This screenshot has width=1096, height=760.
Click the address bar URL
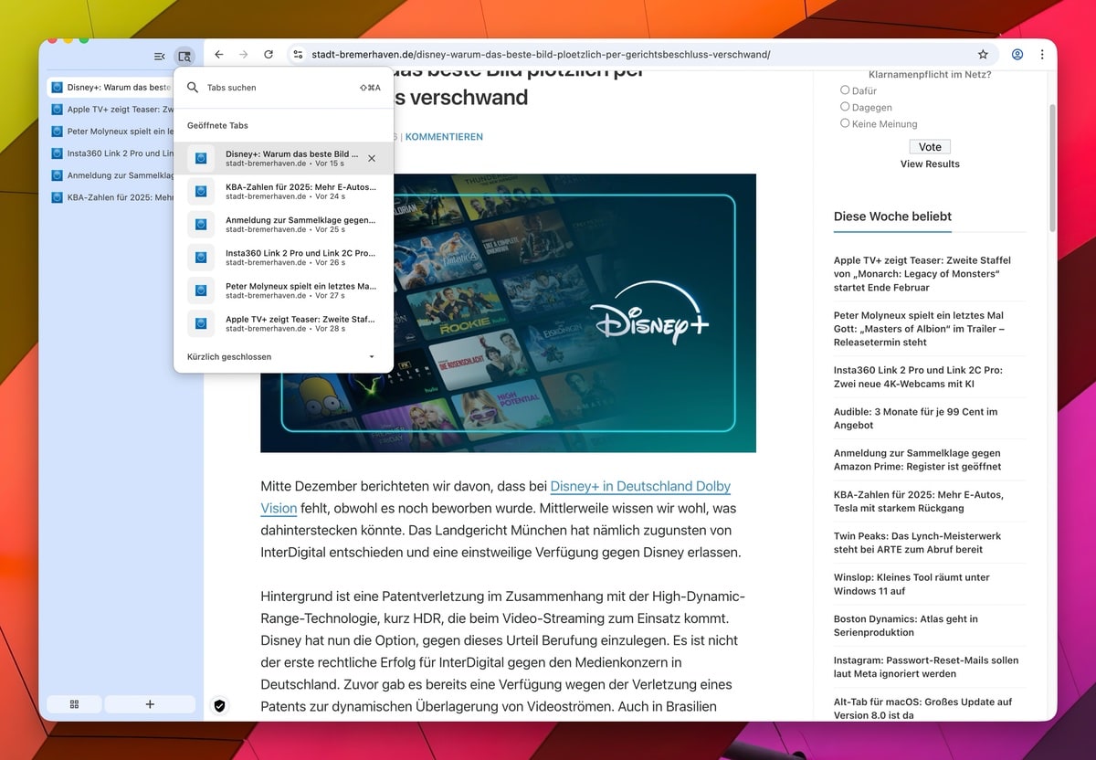pos(541,55)
